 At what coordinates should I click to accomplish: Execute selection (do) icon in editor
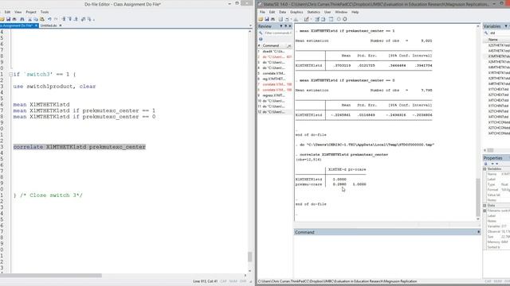(x=89, y=19)
